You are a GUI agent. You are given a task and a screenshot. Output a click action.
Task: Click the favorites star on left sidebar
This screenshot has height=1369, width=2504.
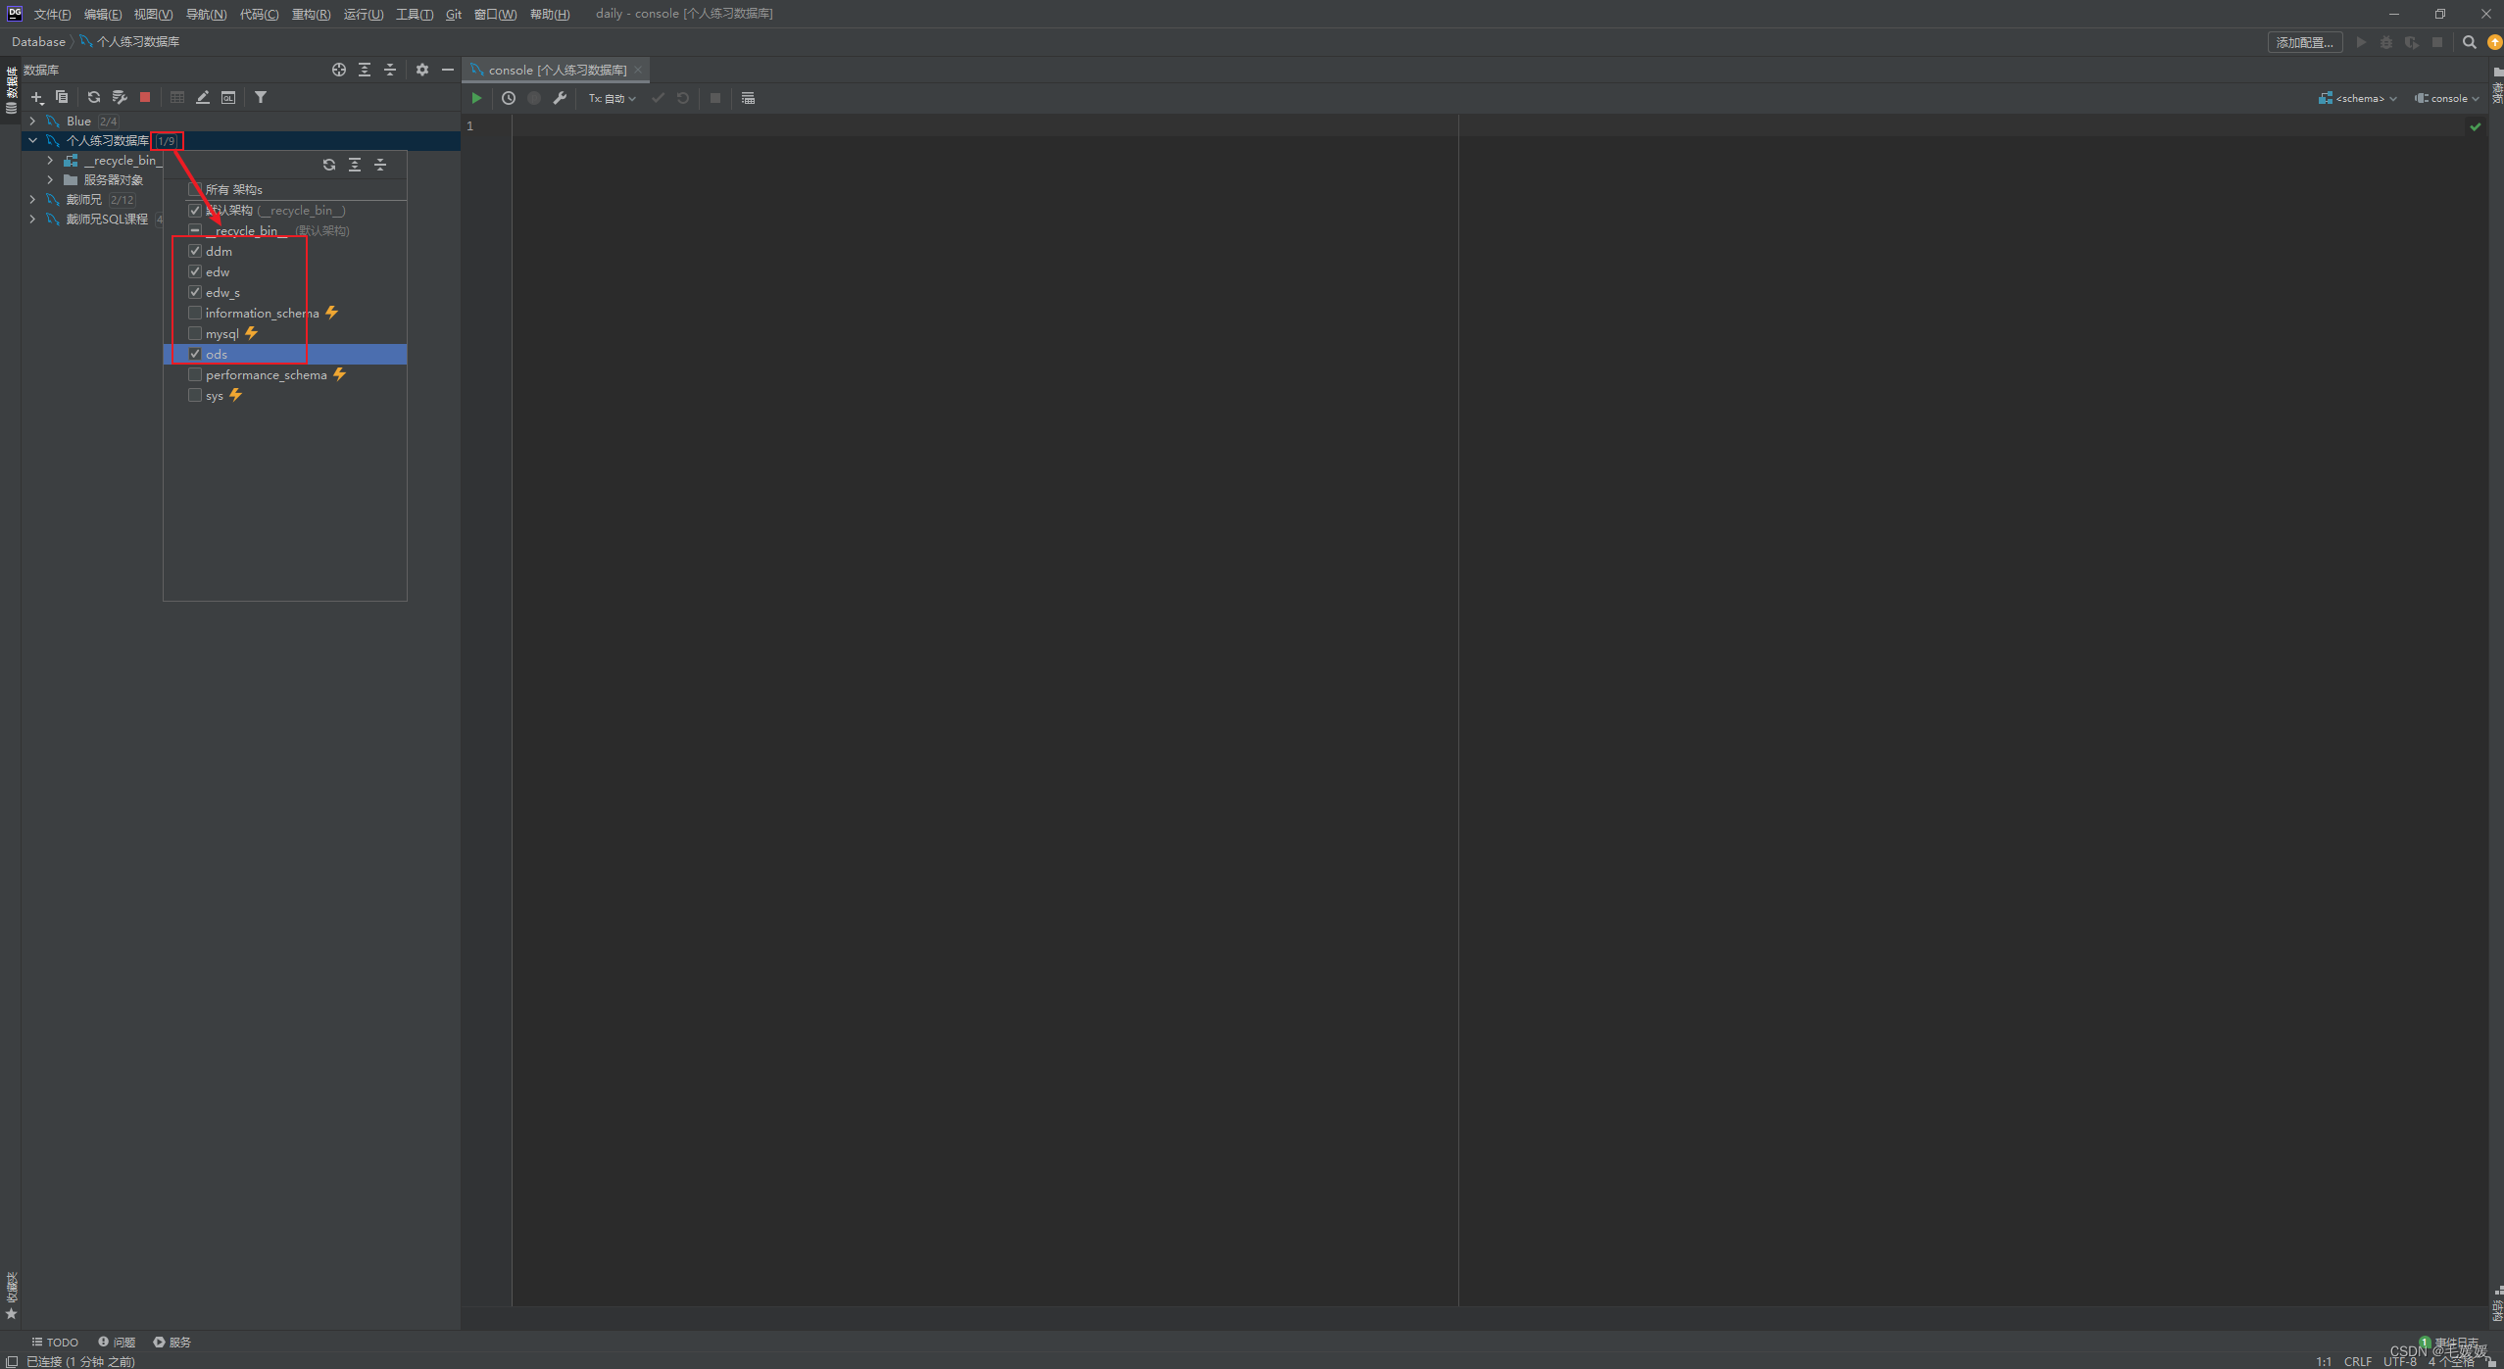pos(12,1314)
